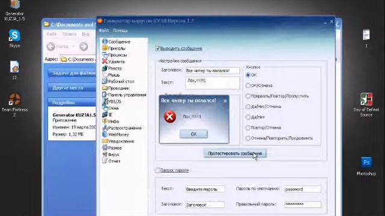Click the desktop document icon labeled 1
Viewport: 385px width, 216px height.
(x=366, y=35)
